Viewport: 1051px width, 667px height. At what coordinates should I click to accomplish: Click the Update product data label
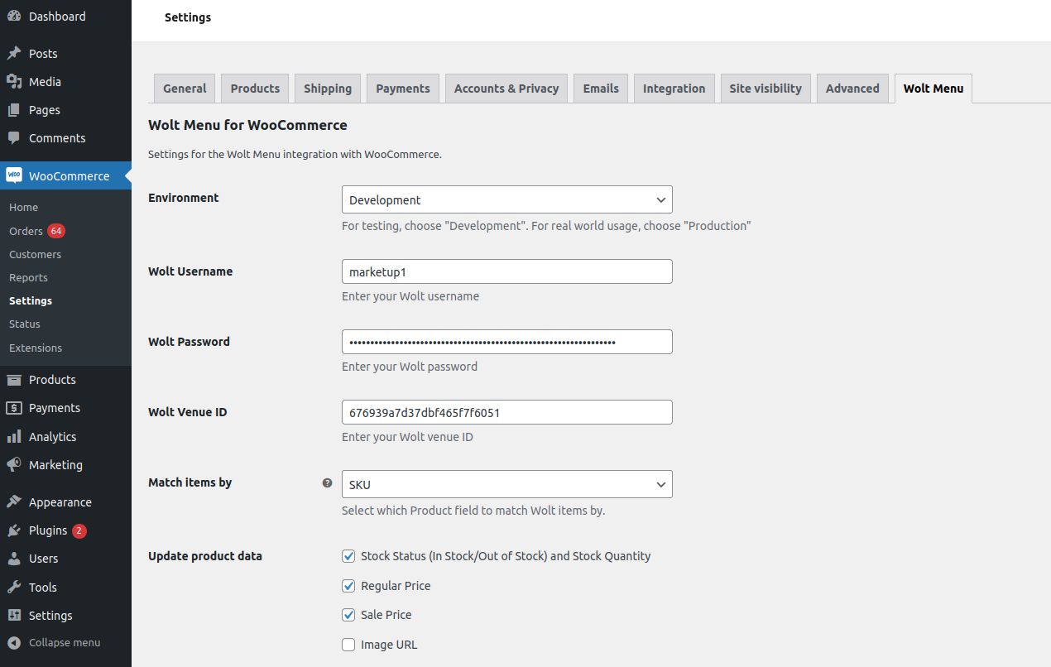tap(205, 556)
